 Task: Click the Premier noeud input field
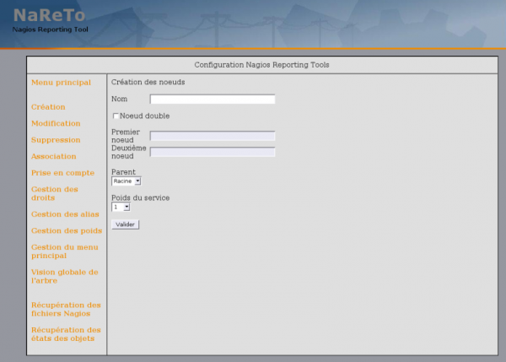[x=213, y=136]
